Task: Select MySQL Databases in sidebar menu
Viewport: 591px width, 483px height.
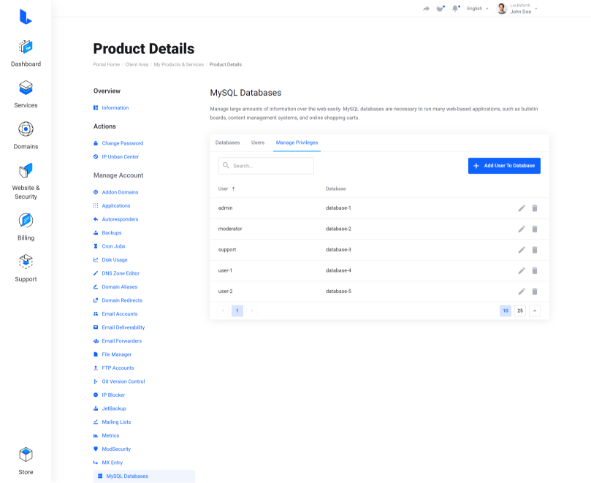Action: [x=144, y=476]
